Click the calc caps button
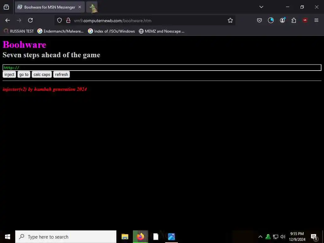 click(42, 75)
